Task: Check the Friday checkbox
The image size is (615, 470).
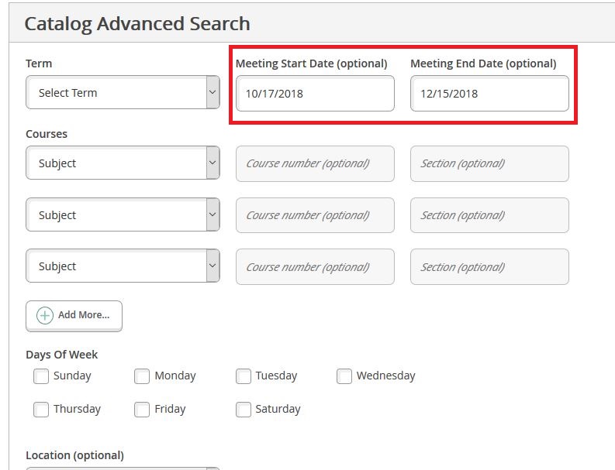Action: pos(142,410)
